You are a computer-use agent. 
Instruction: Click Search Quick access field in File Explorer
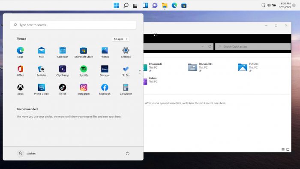point(253,46)
